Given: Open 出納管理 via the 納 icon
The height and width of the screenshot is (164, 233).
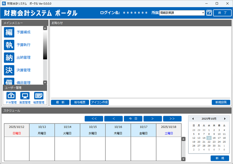Looking at the screenshot, I should tap(9, 57).
